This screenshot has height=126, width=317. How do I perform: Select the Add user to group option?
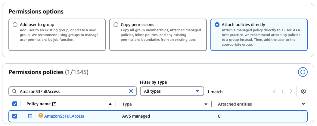tap(15, 25)
